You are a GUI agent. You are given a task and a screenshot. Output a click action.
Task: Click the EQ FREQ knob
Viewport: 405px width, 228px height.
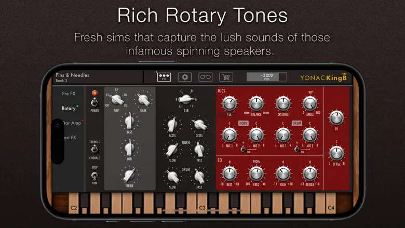256,174
